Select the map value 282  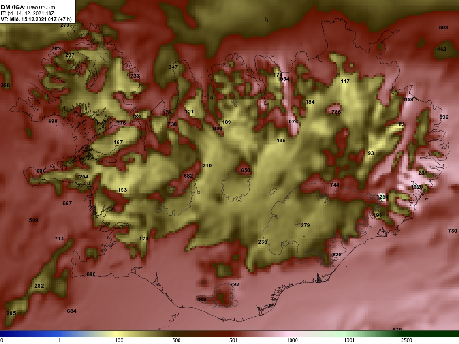39,286
